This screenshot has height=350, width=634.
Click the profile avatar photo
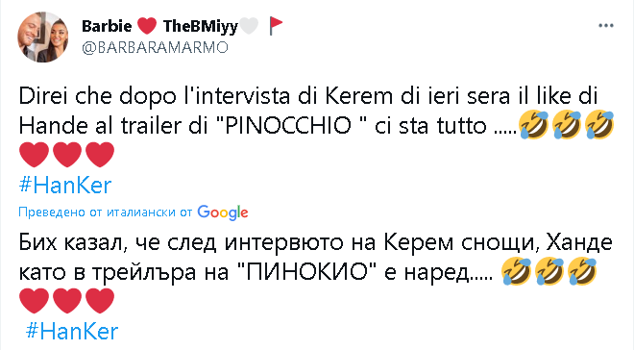click(43, 37)
